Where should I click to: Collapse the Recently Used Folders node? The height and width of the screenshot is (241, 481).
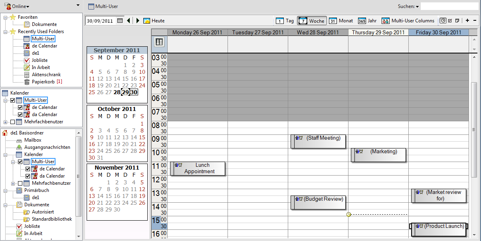coord(6,32)
